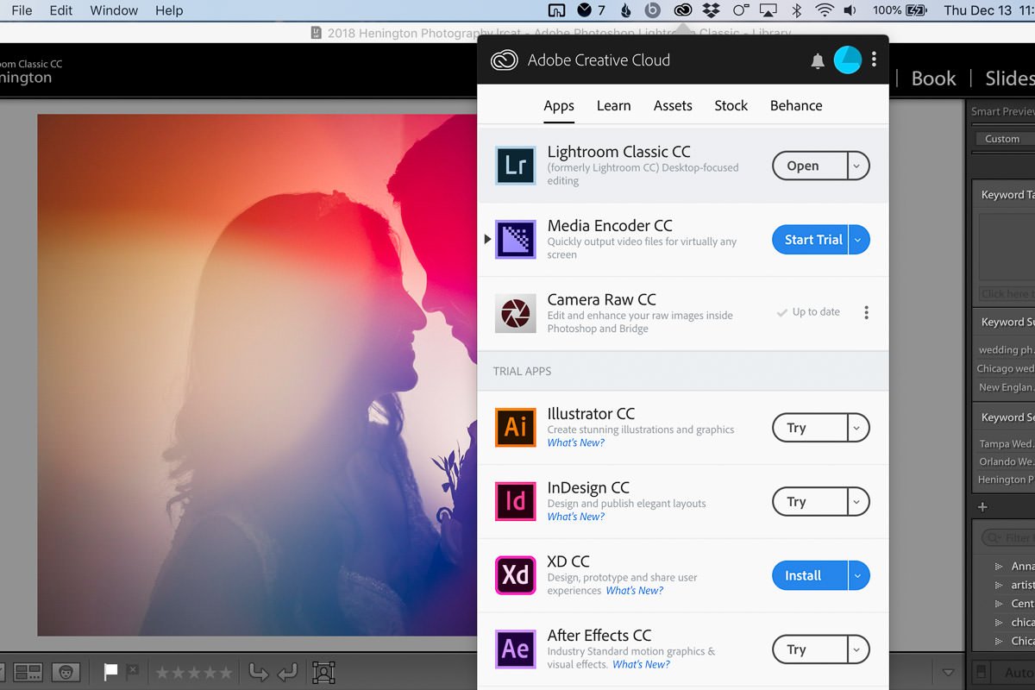The image size is (1035, 690).
Task: Click Install for XD CC
Action: [x=811, y=575]
